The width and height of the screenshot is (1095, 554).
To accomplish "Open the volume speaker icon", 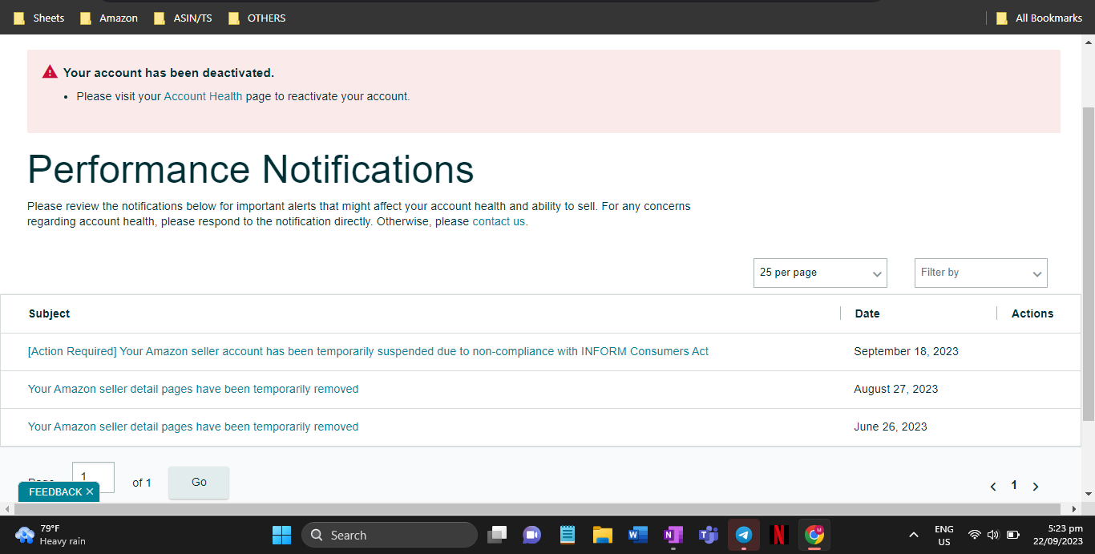I will coord(993,535).
